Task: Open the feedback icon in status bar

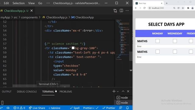Action: click(x=121, y=108)
